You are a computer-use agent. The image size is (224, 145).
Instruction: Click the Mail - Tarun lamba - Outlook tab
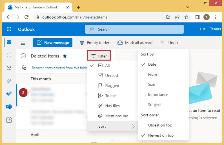point(38,7)
